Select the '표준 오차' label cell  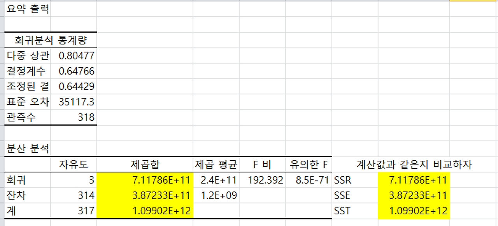pyautogui.click(x=28, y=102)
